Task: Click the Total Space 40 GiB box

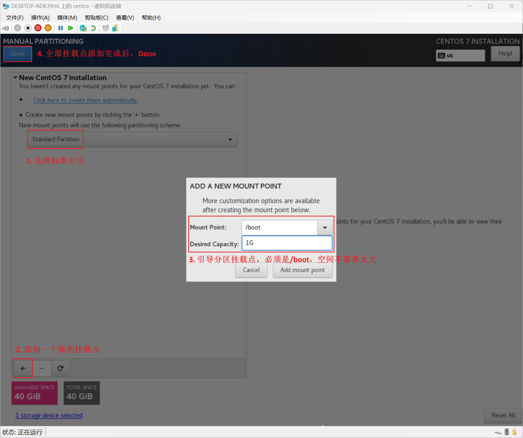Action: point(82,393)
